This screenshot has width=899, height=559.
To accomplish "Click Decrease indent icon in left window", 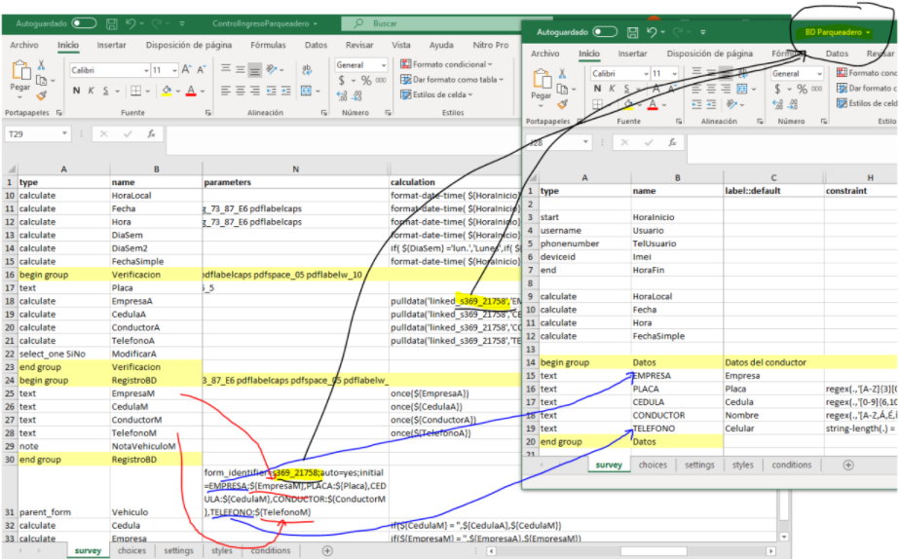I will pos(271,91).
